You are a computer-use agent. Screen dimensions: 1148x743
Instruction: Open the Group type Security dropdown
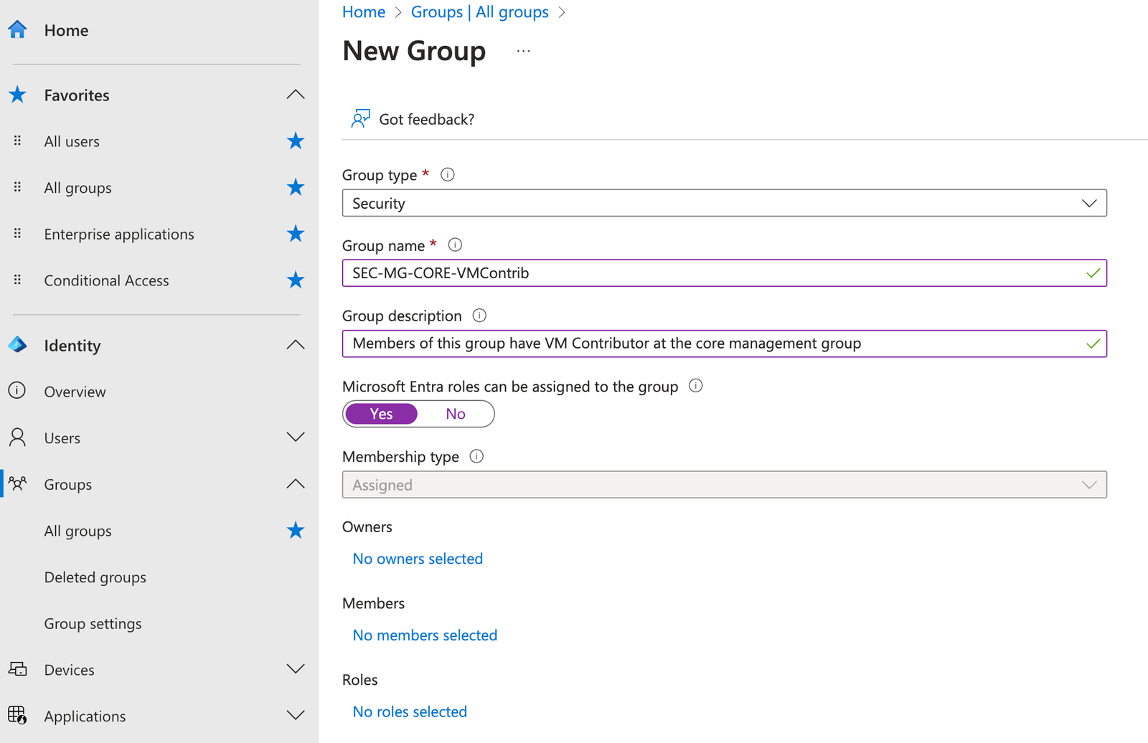[725, 203]
